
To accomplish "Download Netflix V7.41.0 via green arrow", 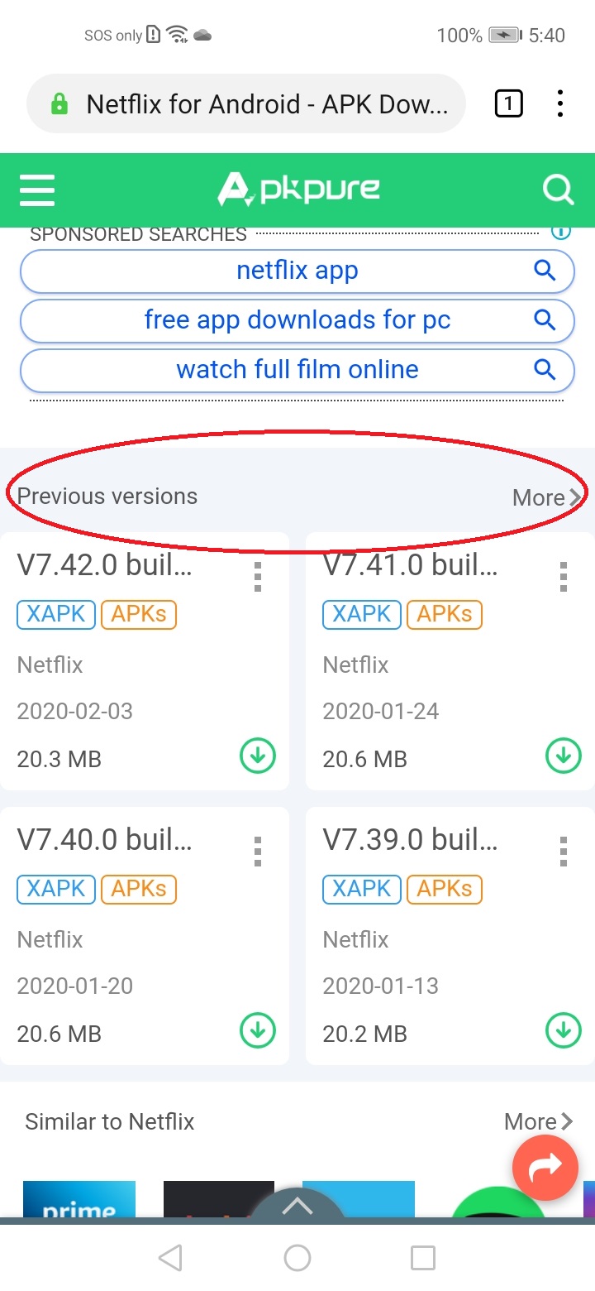I will (564, 756).
